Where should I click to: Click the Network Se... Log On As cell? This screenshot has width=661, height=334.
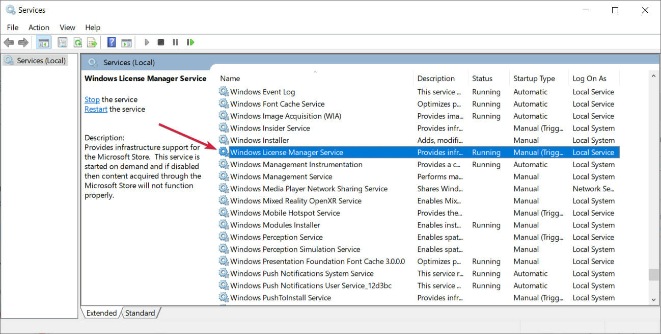pos(593,189)
